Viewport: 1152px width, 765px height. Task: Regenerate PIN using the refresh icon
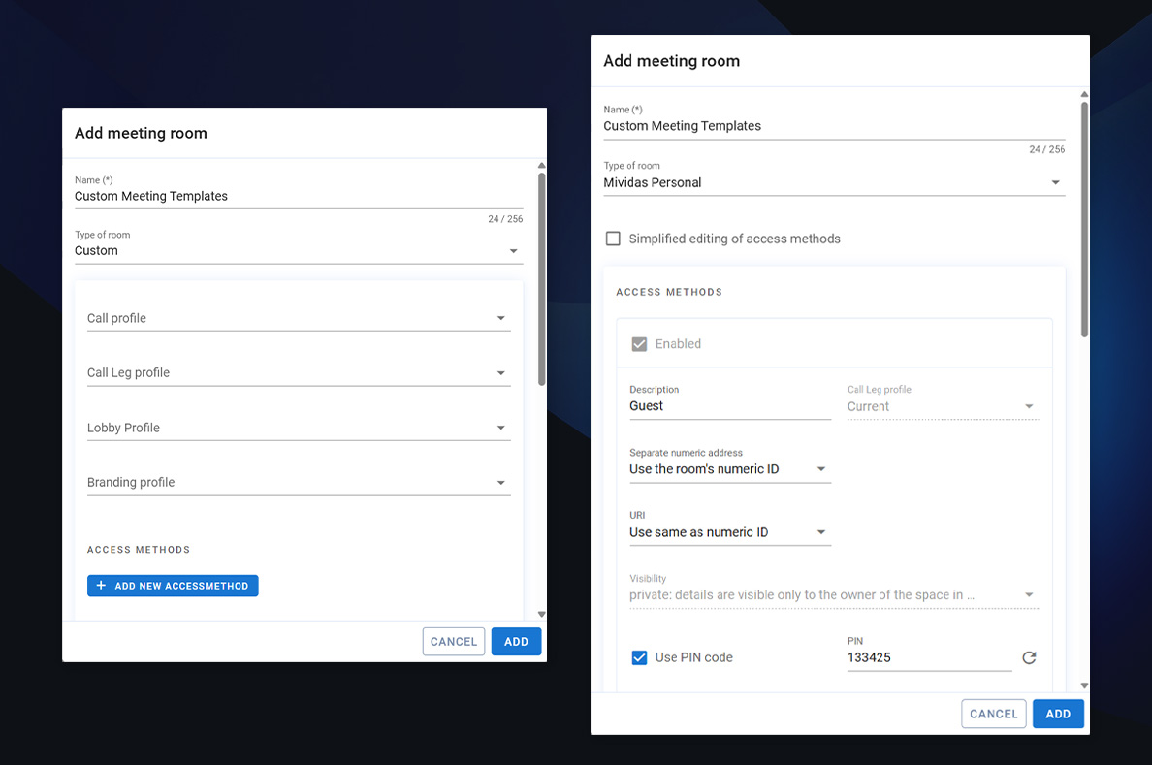tap(1029, 658)
